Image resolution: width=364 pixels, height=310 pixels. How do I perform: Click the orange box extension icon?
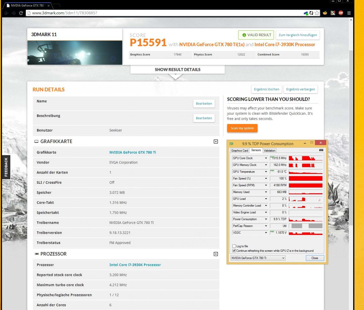[325, 13]
